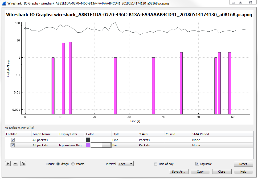Add a new graph with plus button
Image resolution: width=258 pixels, height=179 pixels.
8,164
